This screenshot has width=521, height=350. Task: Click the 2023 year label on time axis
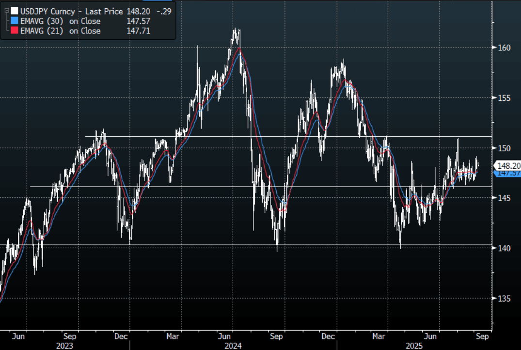coord(64,346)
